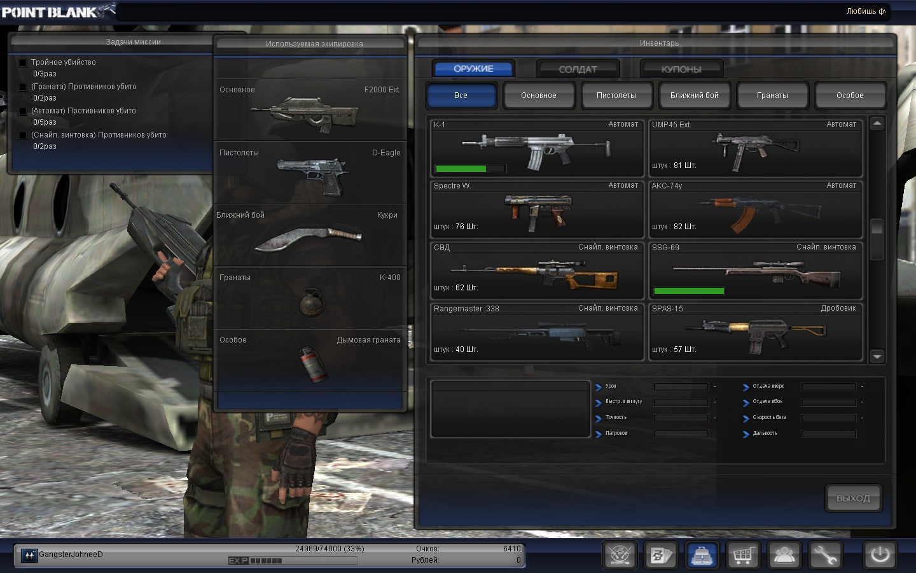
Task: Toggle (Граната) Противников убито checkbox
Action: 23,87
